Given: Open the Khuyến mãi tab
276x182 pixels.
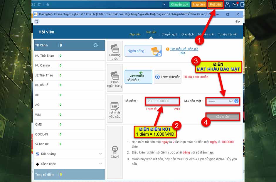Looking at the screenshot, I should (206, 34).
